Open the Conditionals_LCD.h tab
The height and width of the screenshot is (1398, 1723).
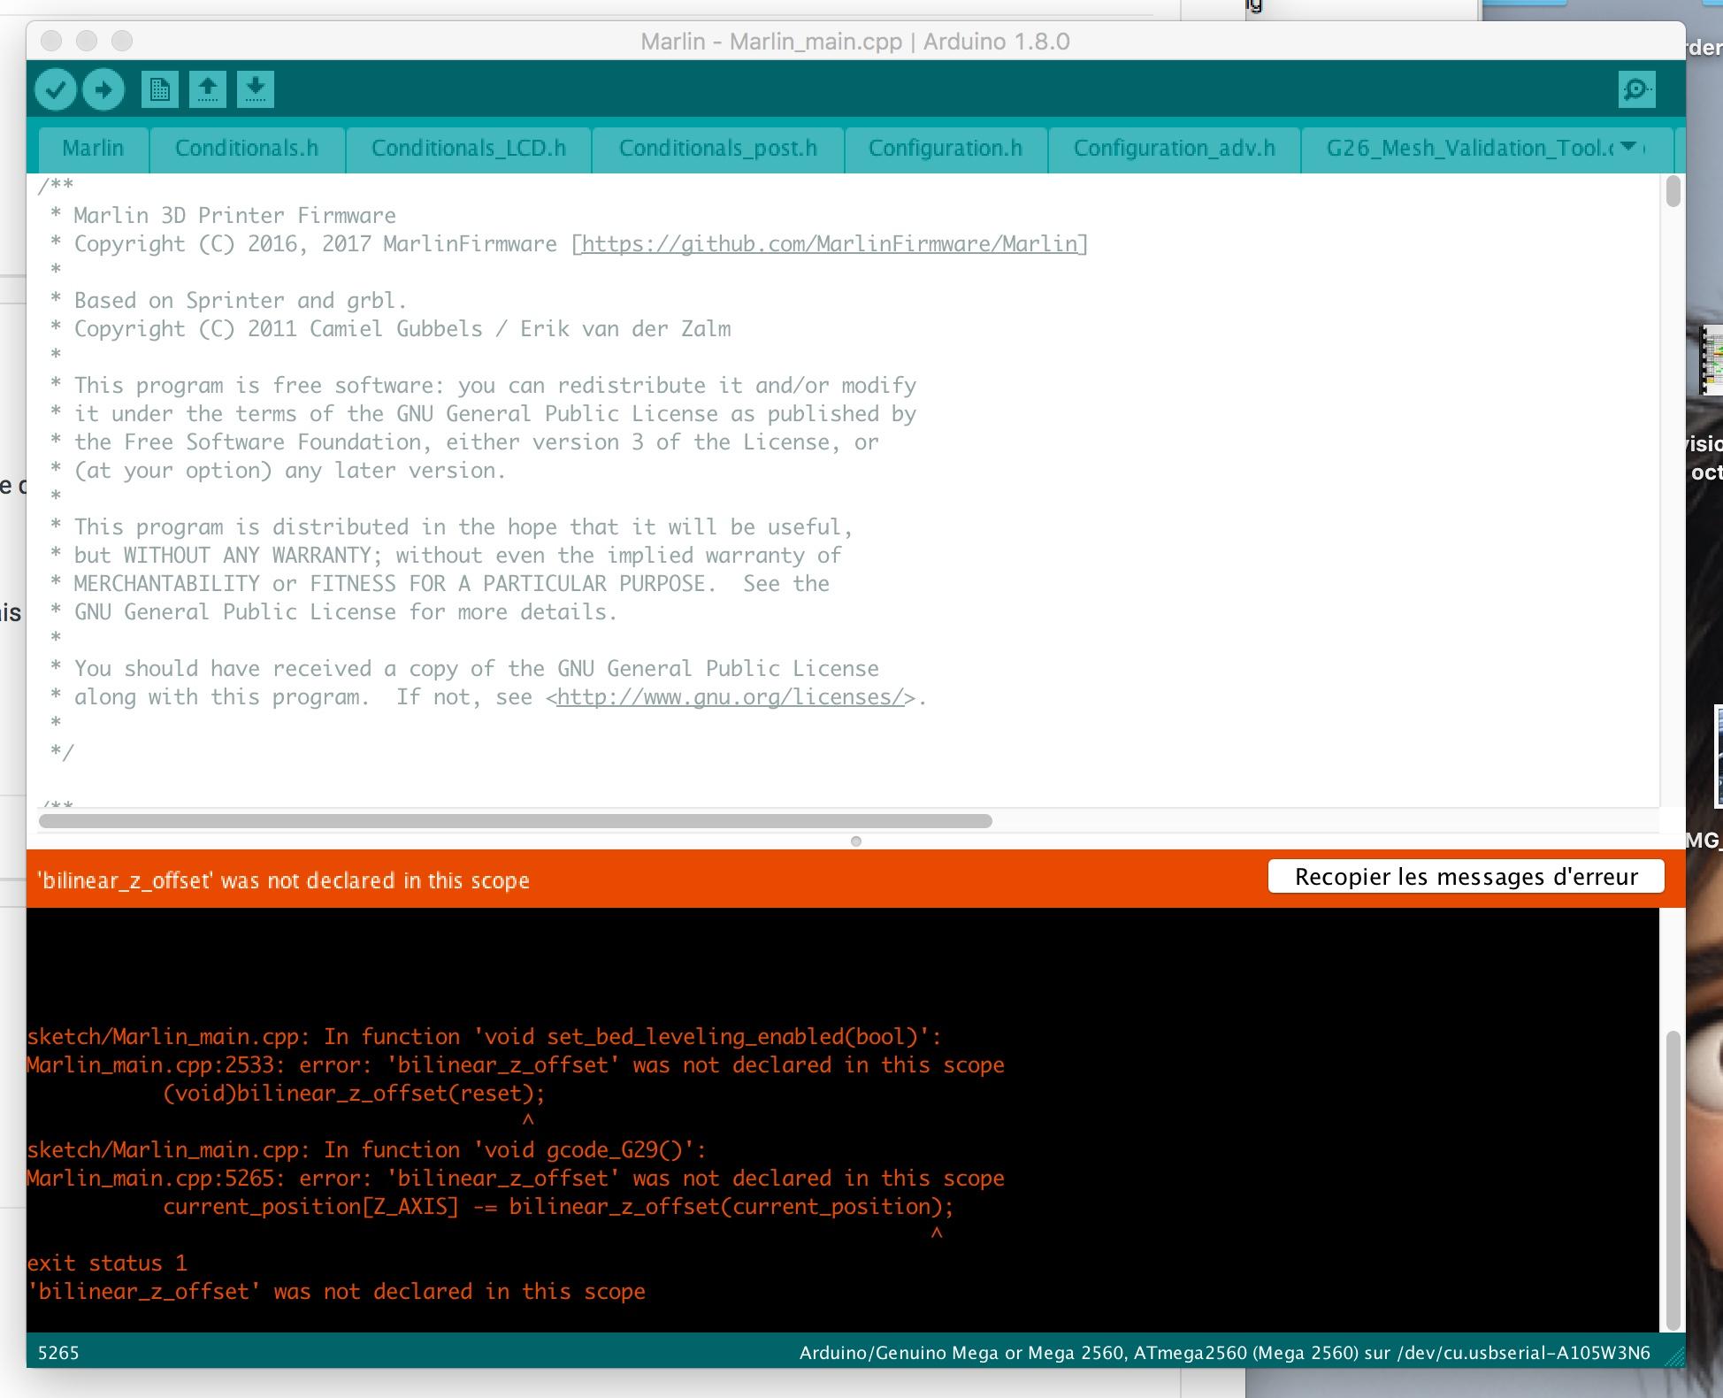coord(468,148)
